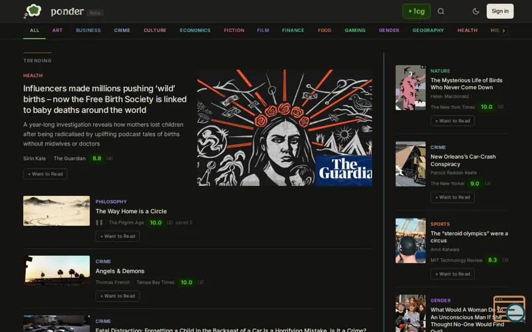532x332 pixels.
Task: Open New Orleans's Car-Crash Conspiracy title
Action: tap(463, 160)
